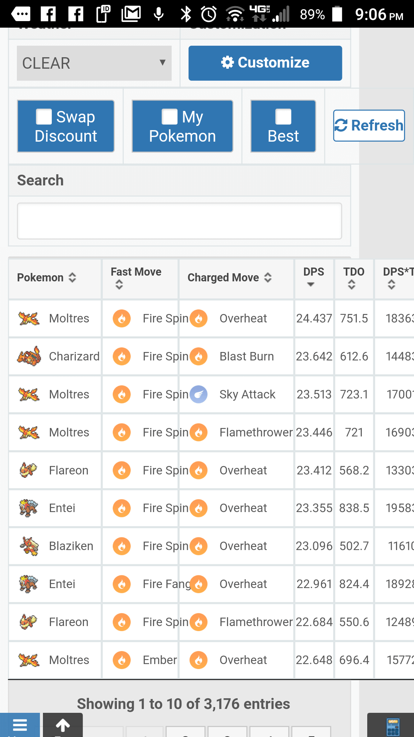Click Flareon sprite in 23.412 DPS row
The height and width of the screenshot is (737, 414).
pos(29,470)
